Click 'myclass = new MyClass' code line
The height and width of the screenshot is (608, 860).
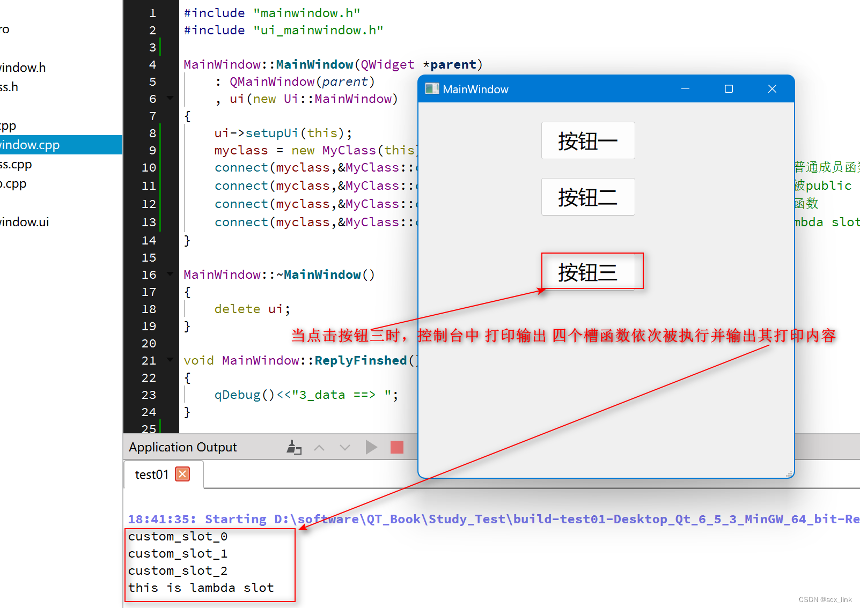[317, 150]
